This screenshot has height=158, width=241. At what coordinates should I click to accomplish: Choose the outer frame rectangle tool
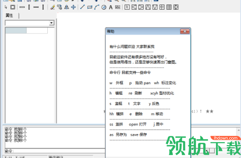pos(13,7)
